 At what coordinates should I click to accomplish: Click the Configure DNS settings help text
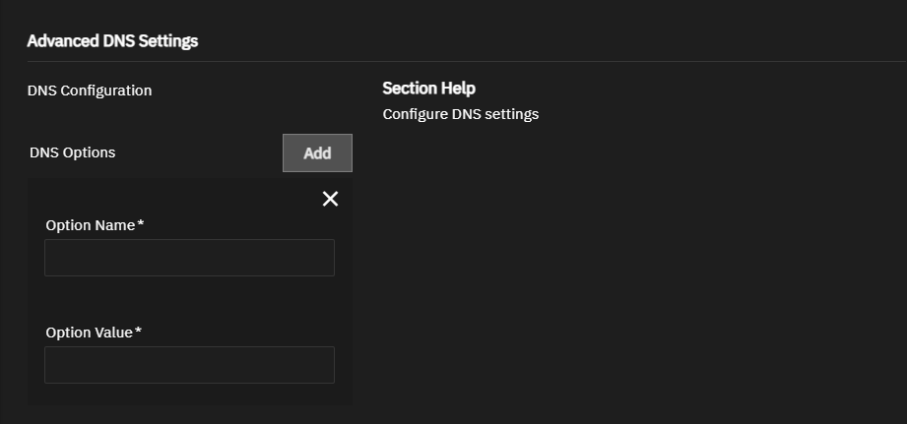460,114
